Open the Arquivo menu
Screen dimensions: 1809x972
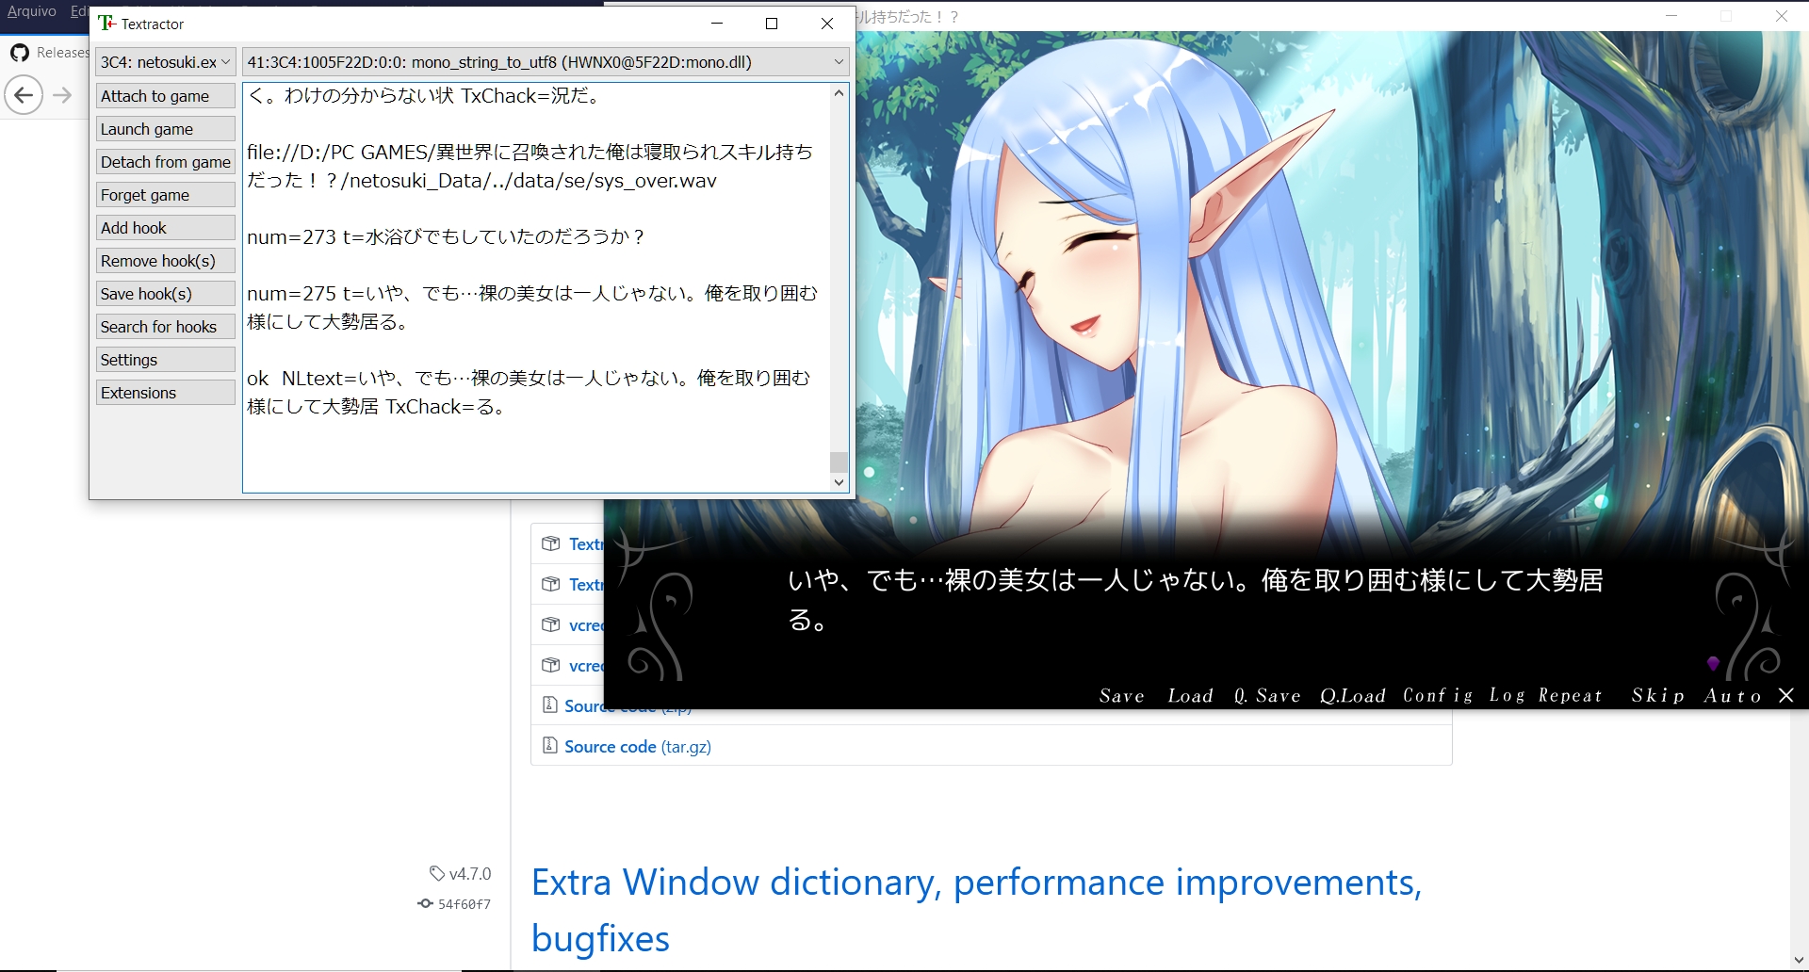tap(32, 10)
